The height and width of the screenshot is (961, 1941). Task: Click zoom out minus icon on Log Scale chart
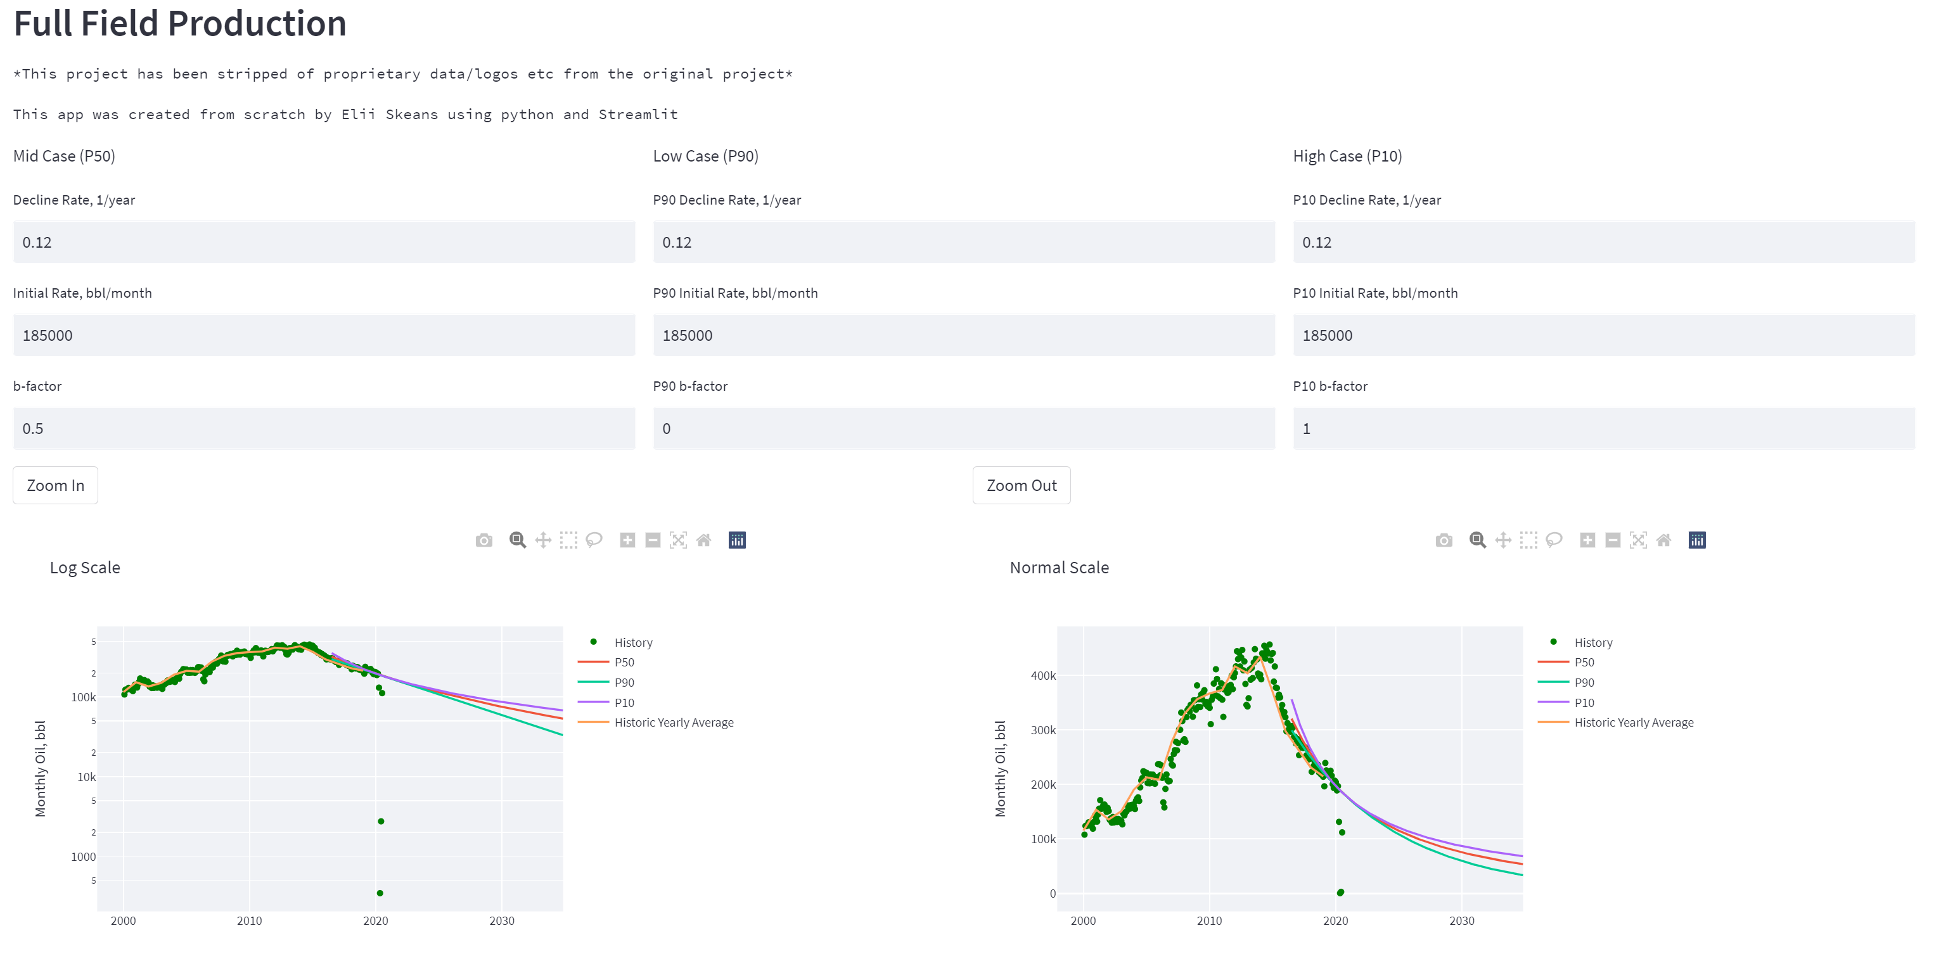[653, 540]
